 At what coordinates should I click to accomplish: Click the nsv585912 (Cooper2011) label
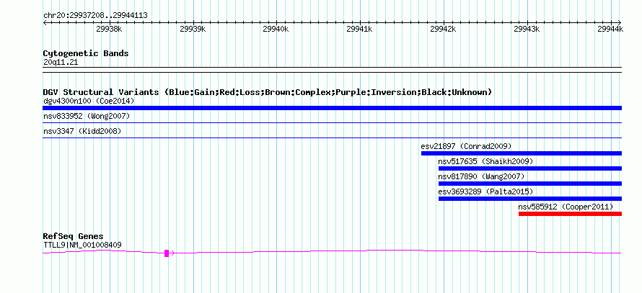[566, 207]
